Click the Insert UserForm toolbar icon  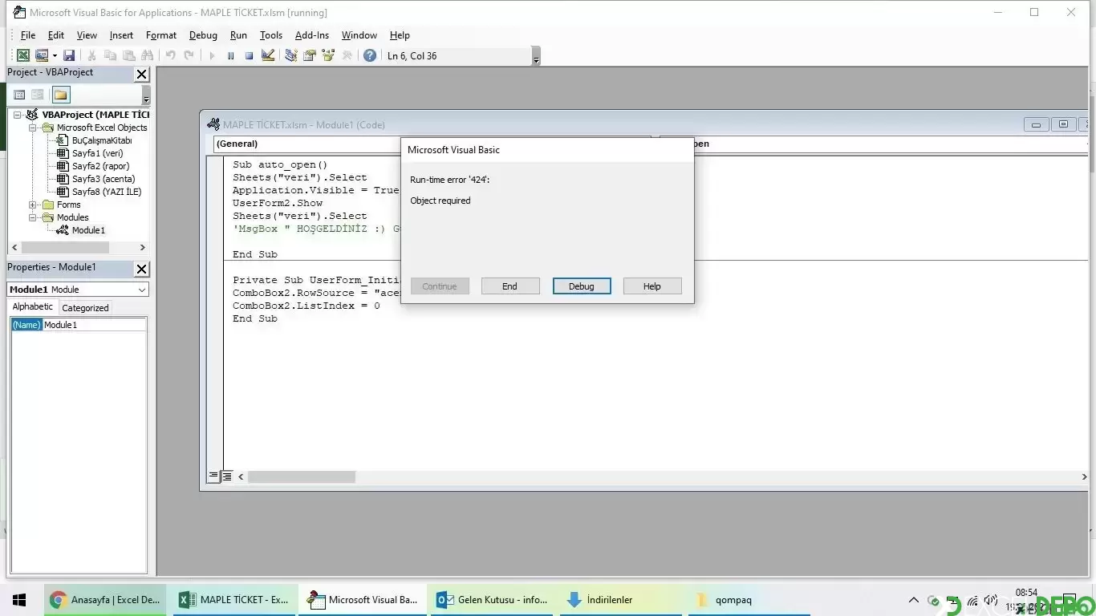pyautogui.click(x=42, y=55)
